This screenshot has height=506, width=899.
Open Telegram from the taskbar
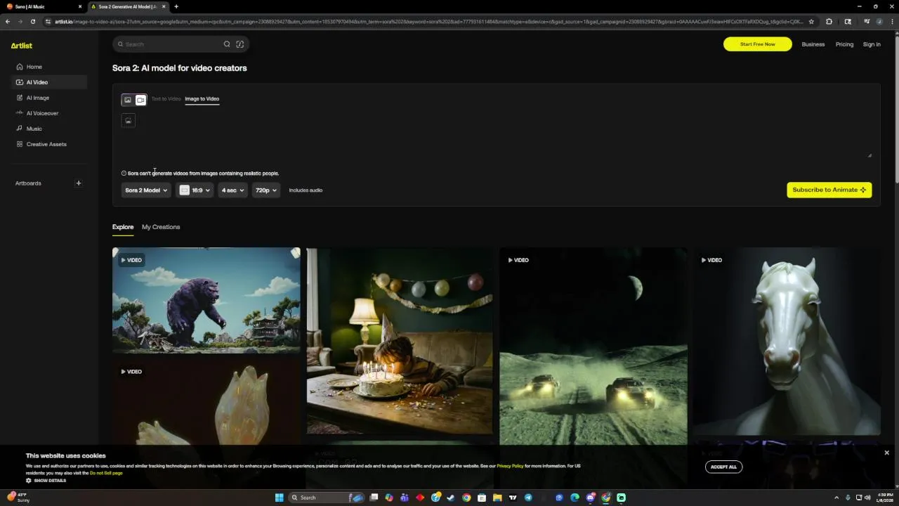[528, 498]
